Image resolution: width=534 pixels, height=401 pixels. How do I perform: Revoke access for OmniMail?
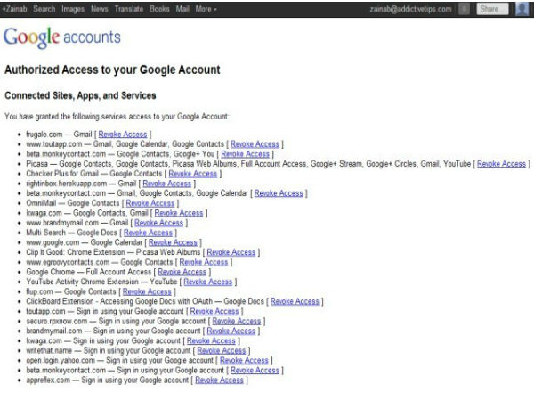click(x=150, y=203)
